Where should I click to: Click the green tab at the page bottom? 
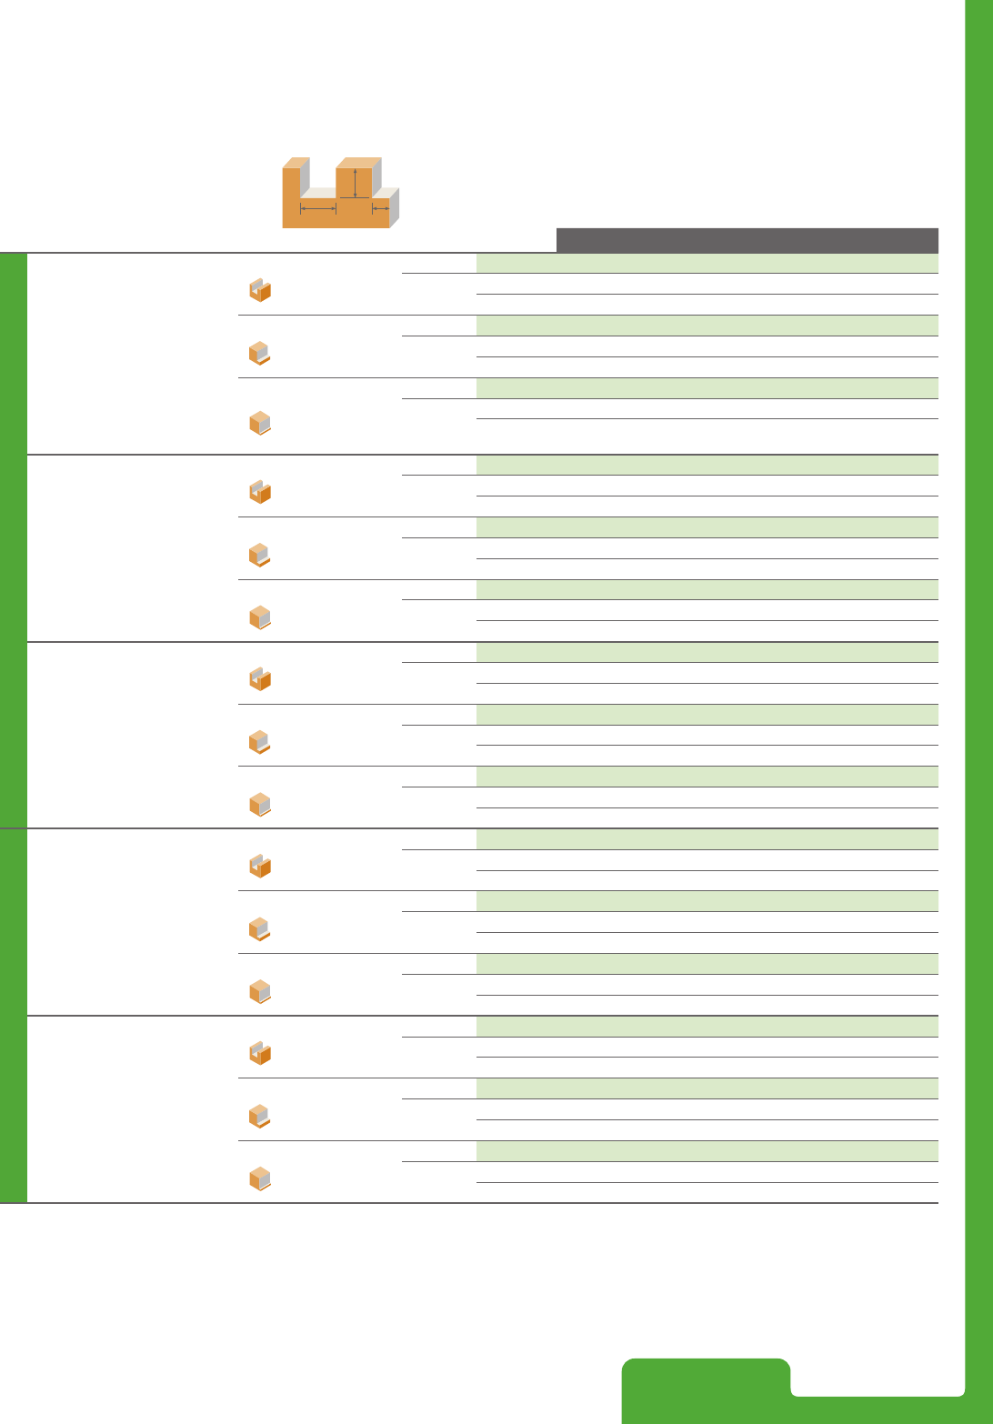click(706, 1391)
